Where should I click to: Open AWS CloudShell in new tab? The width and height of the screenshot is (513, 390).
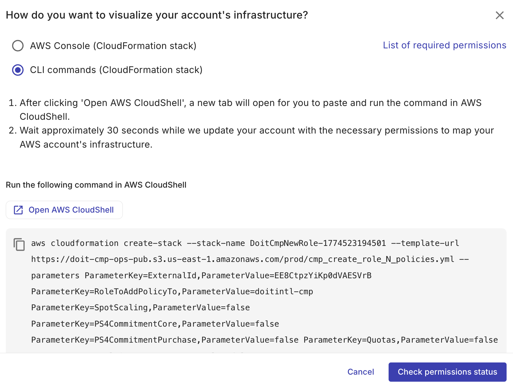coord(64,210)
